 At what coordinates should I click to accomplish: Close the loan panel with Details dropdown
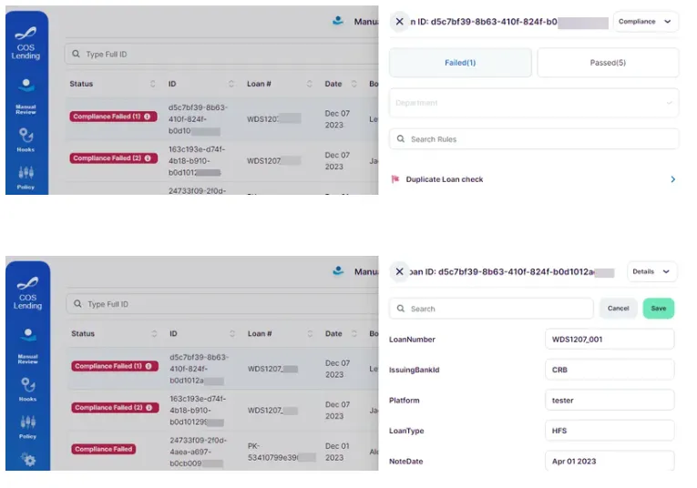[400, 271]
